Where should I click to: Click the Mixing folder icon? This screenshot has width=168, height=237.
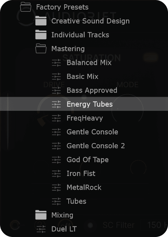click(41, 215)
